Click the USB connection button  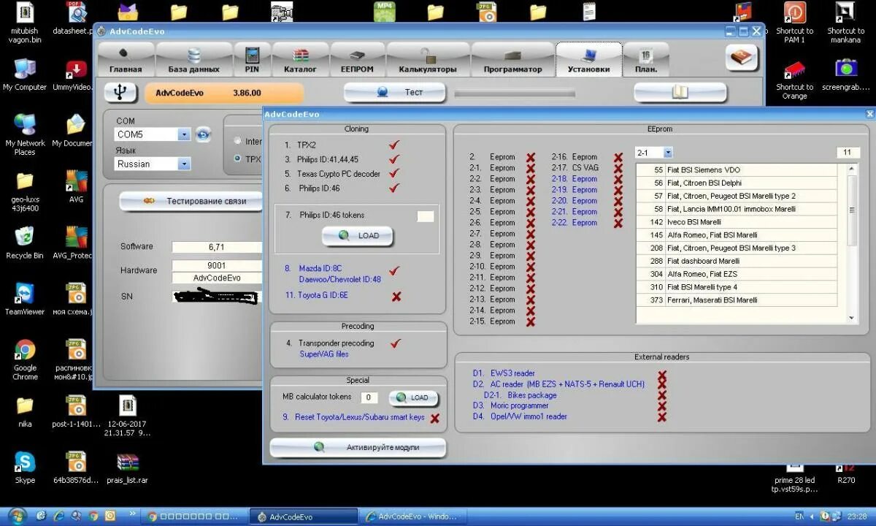[x=120, y=92]
